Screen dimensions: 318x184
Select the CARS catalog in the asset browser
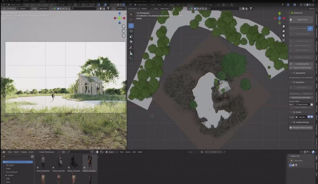click(8, 168)
